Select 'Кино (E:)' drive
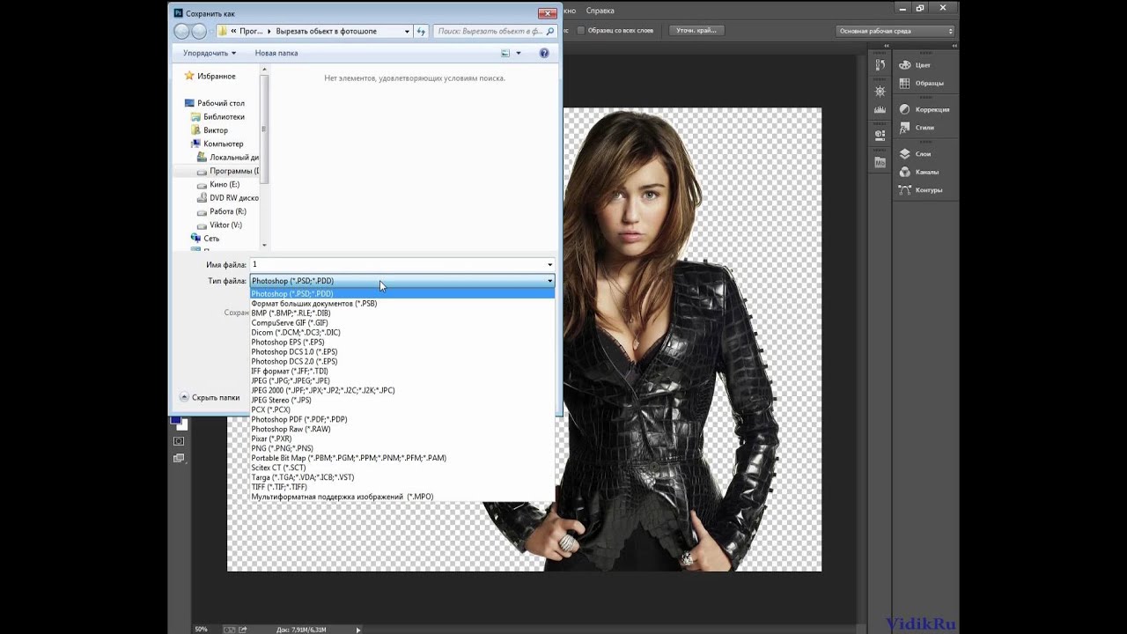1127x634 pixels. pos(225,184)
